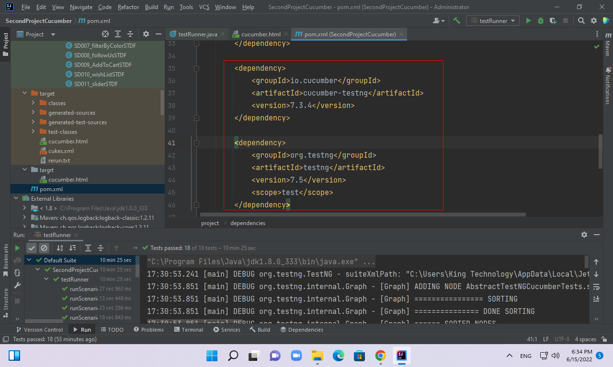
Task: Hide the Run tool window
Action: (597, 235)
